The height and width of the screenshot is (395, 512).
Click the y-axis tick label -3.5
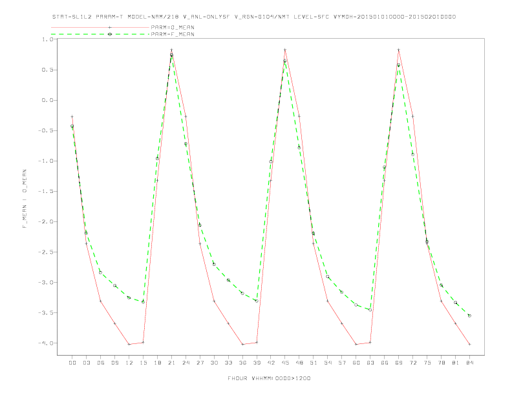click(45, 312)
